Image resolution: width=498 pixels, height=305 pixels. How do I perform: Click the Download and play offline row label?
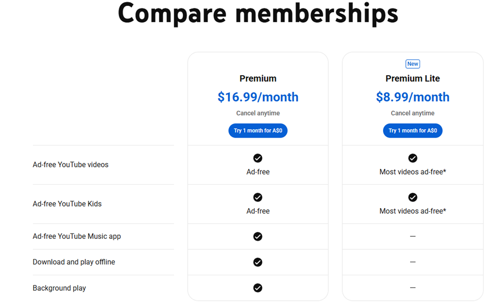pos(74,262)
